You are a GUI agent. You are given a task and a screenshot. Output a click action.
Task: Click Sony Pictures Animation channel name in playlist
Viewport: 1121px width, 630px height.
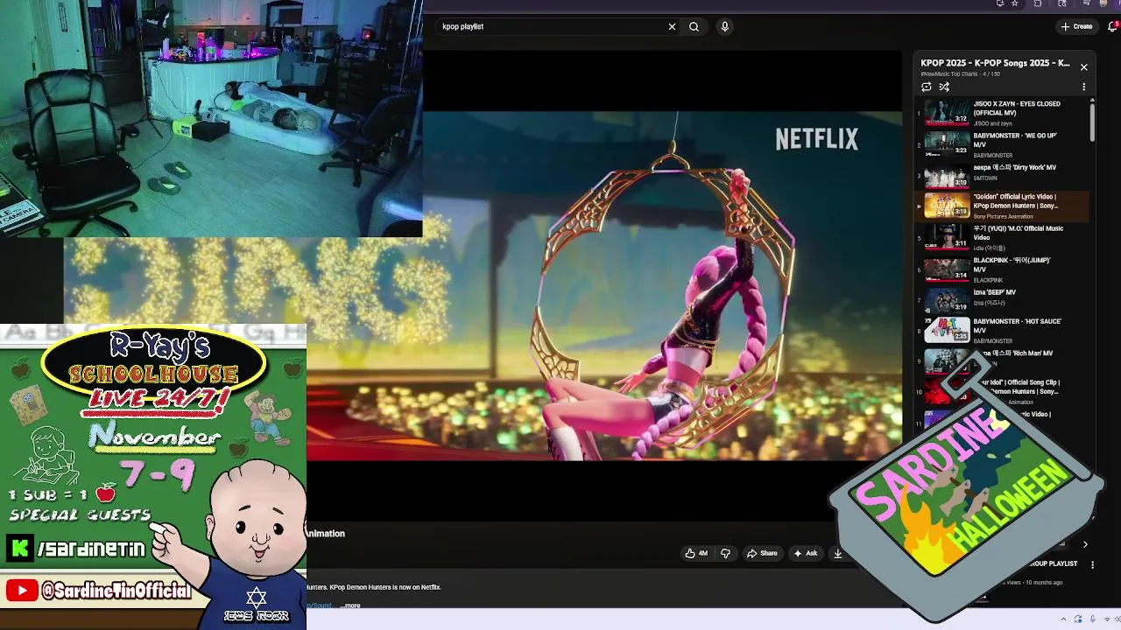click(1003, 216)
